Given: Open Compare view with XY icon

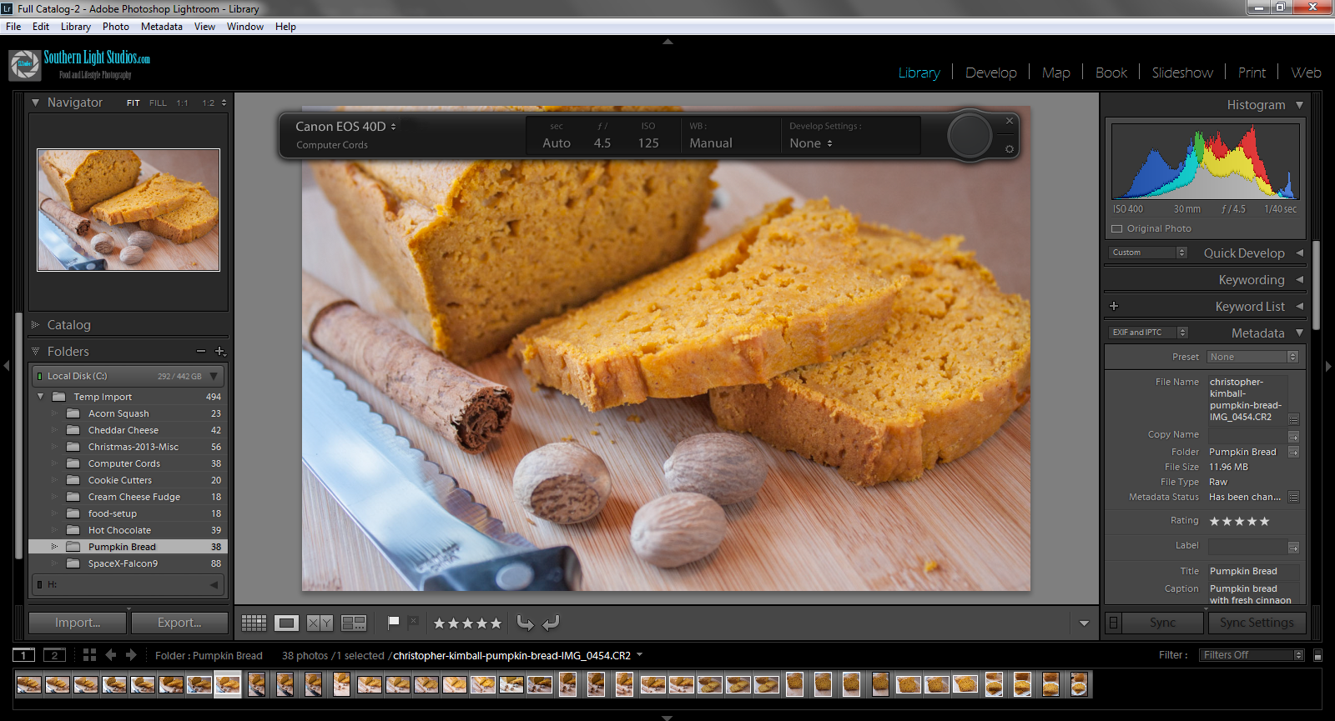Looking at the screenshot, I should point(320,623).
